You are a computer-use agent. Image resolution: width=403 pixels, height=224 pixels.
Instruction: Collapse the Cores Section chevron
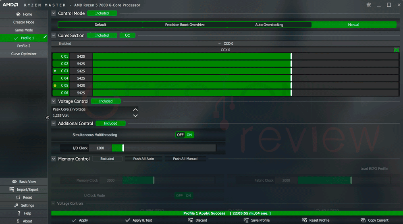coord(54,35)
